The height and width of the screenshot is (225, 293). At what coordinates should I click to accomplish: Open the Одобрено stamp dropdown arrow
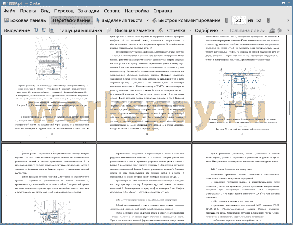coord(223,30)
